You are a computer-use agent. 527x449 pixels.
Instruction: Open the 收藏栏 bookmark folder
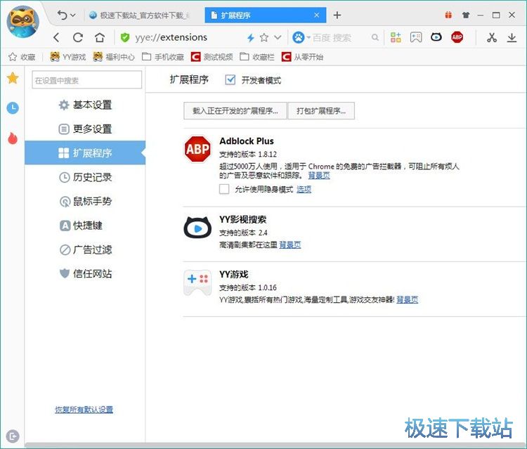click(257, 57)
